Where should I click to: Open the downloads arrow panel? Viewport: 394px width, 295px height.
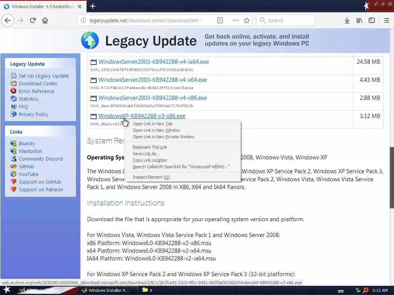(347, 20)
